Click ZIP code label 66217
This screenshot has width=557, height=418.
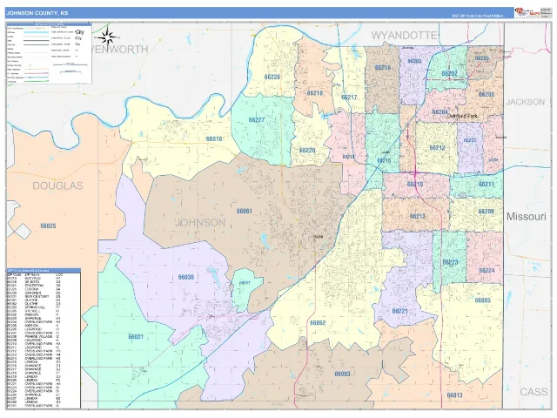pyautogui.click(x=349, y=97)
